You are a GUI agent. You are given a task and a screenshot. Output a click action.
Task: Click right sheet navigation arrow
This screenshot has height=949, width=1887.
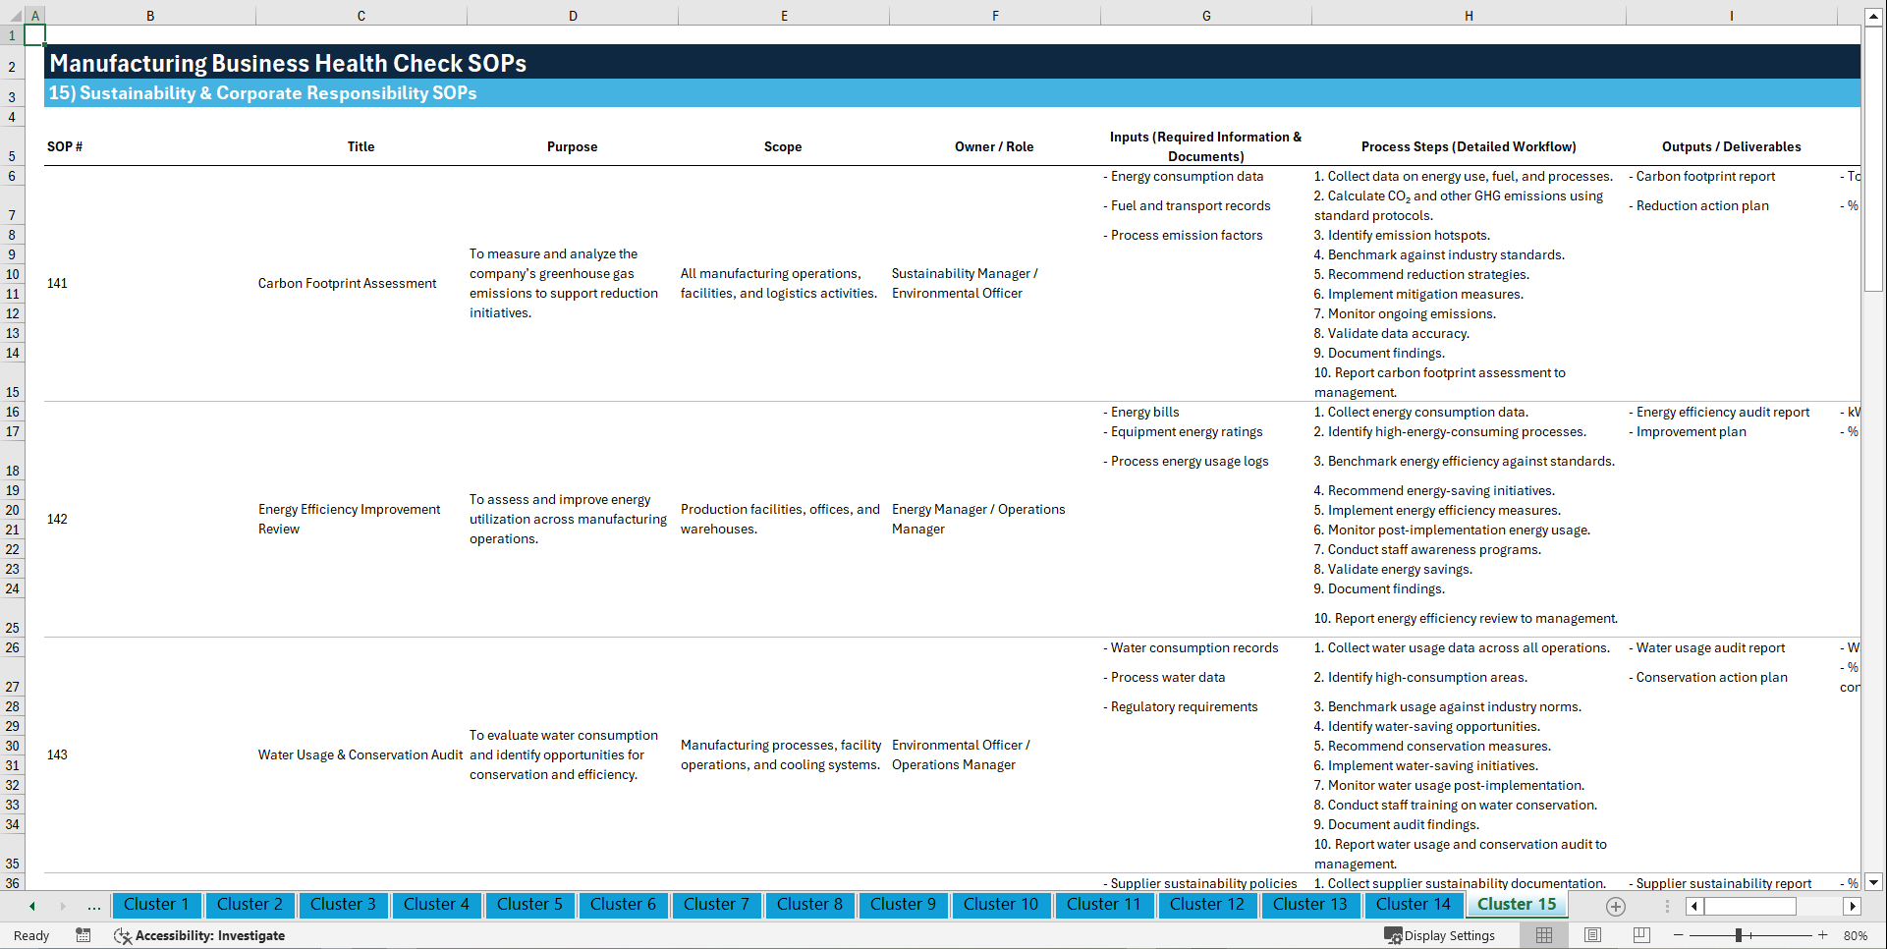coord(61,906)
